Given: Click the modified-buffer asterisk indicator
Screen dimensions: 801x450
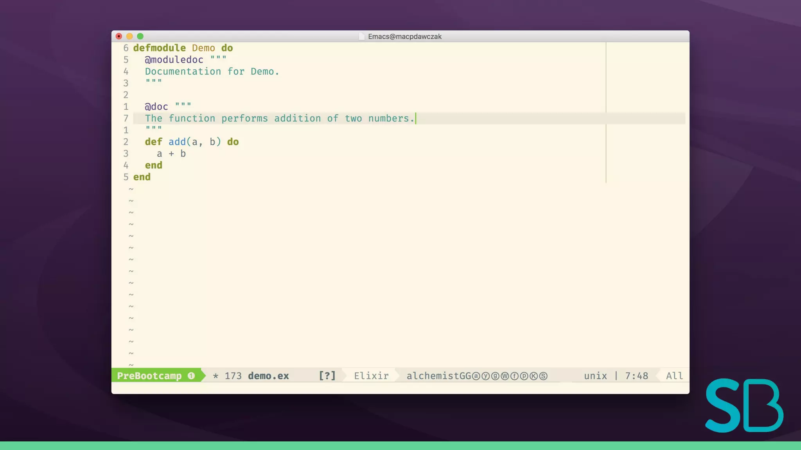Looking at the screenshot, I should tap(216, 376).
